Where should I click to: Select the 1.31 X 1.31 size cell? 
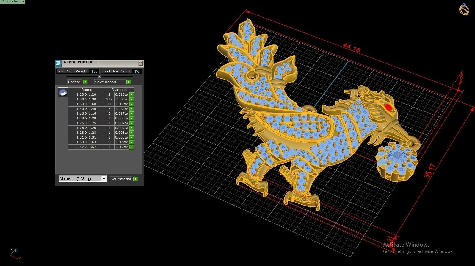pos(86,137)
